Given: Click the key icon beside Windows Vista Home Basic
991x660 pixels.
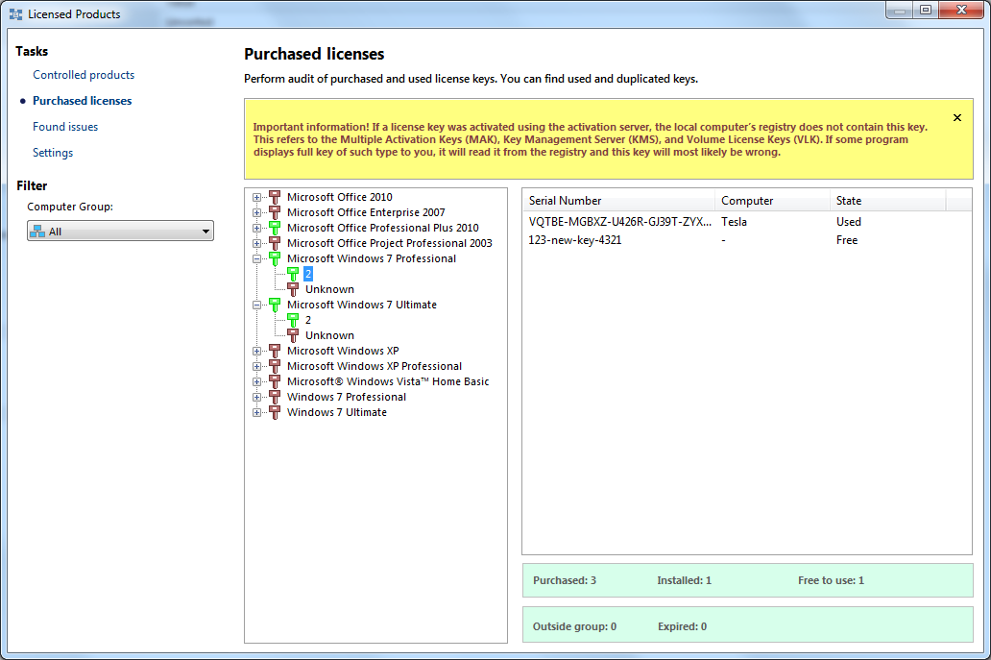Looking at the screenshot, I should coord(275,381).
